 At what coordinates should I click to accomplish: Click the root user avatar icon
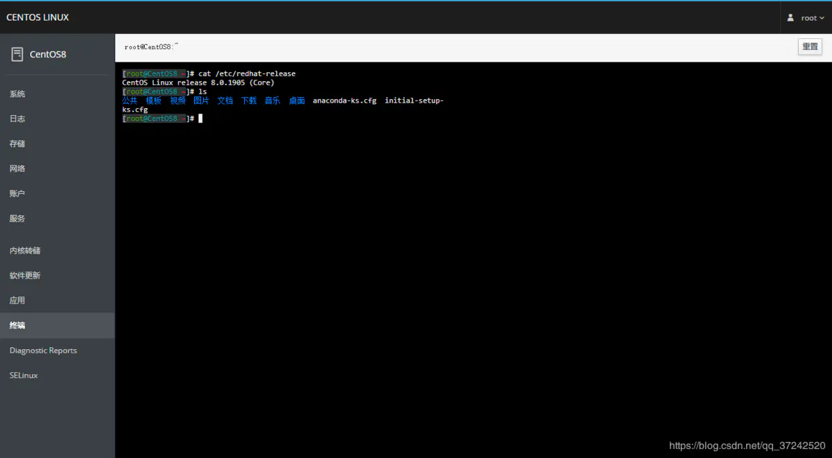(x=790, y=18)
